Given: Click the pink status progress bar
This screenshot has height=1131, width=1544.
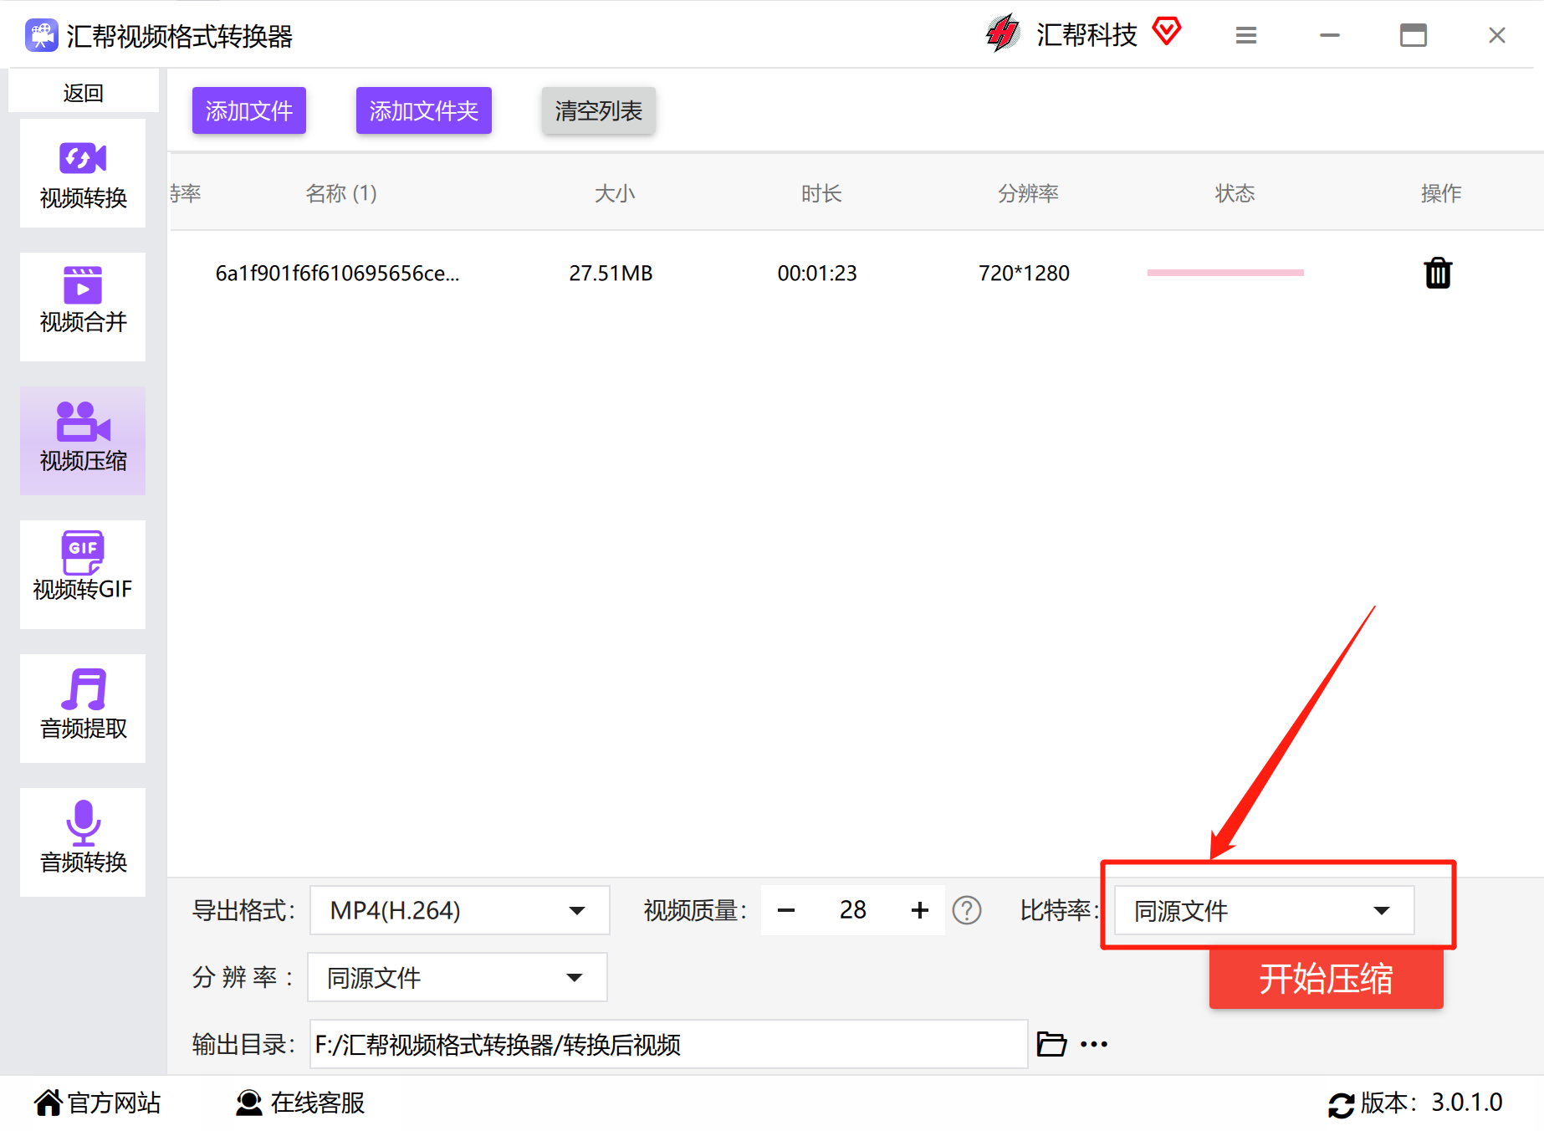Looking at the screenshot, I should coord(1225,273).
